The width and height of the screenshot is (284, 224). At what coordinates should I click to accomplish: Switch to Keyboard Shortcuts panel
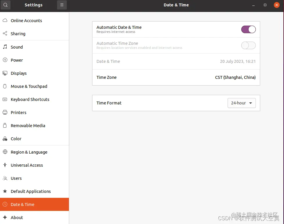coord(34,99)
